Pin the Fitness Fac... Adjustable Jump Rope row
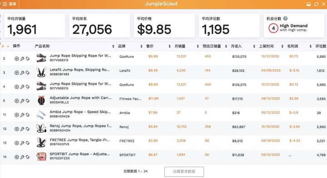The width and height of the screenshot is (327, 178). coord(22,101)
